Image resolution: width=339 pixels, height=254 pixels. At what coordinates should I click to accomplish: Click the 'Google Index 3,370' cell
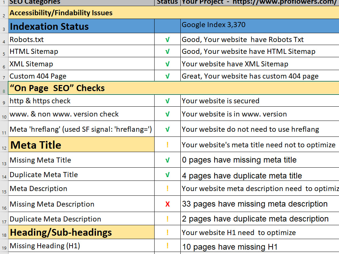[x=260, y=26]
